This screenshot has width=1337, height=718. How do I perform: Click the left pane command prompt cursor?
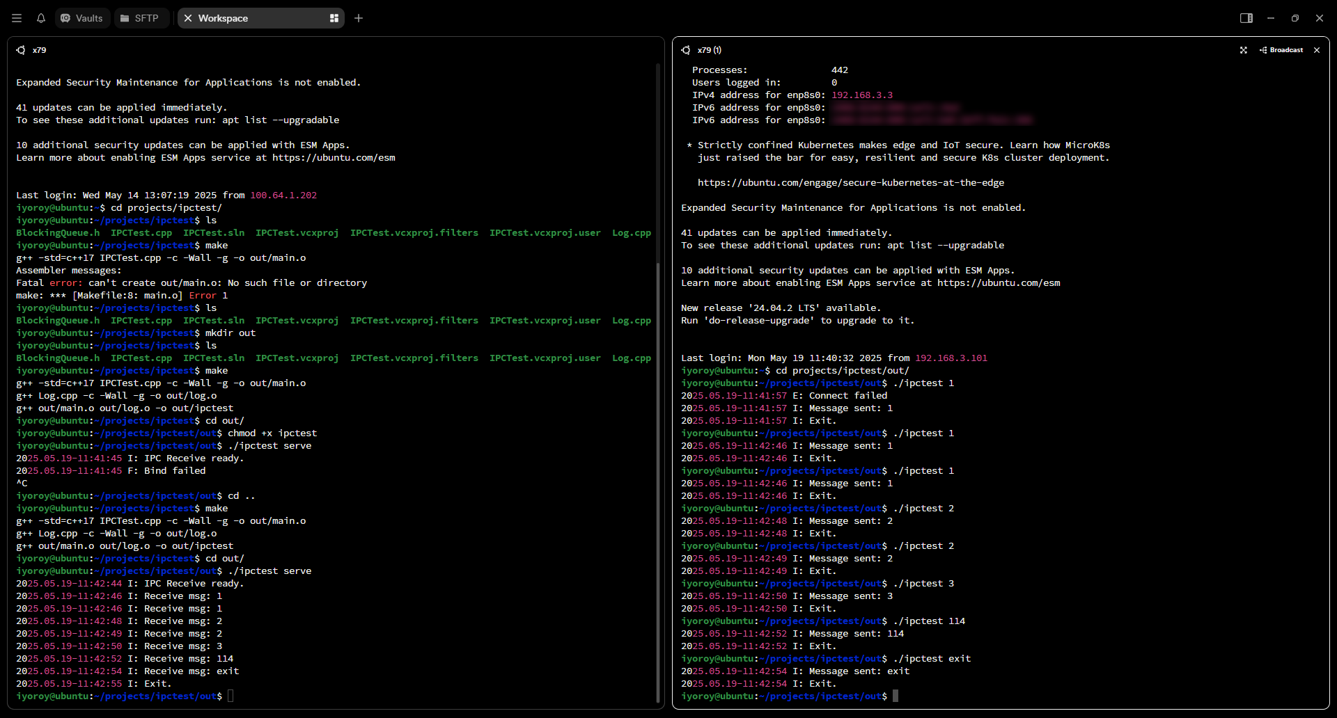(x=230, y=696)
